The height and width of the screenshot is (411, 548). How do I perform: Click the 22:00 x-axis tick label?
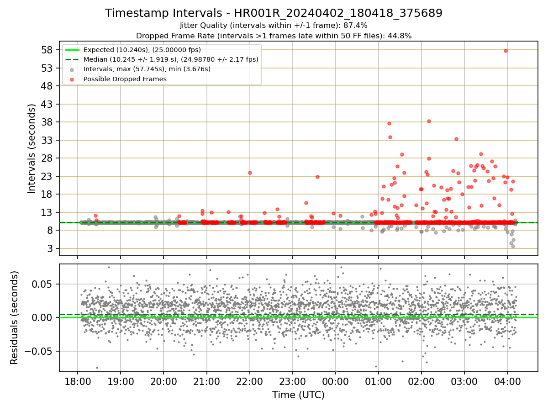coord(249,381)
